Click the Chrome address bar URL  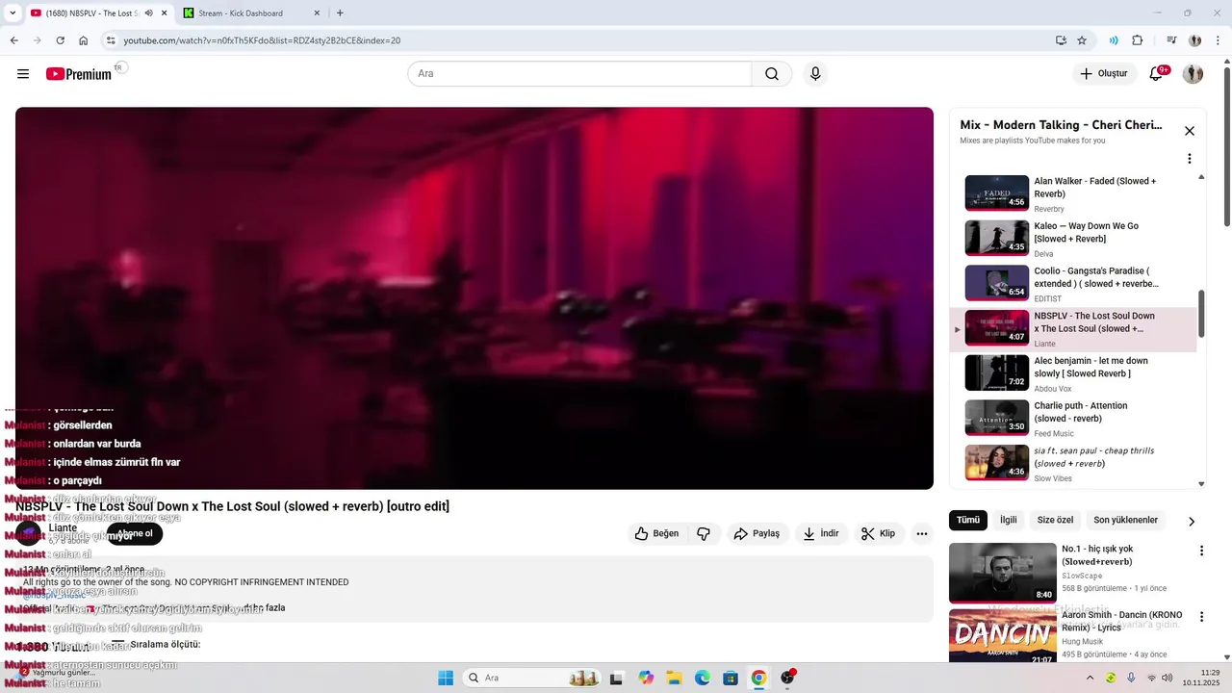262,40
